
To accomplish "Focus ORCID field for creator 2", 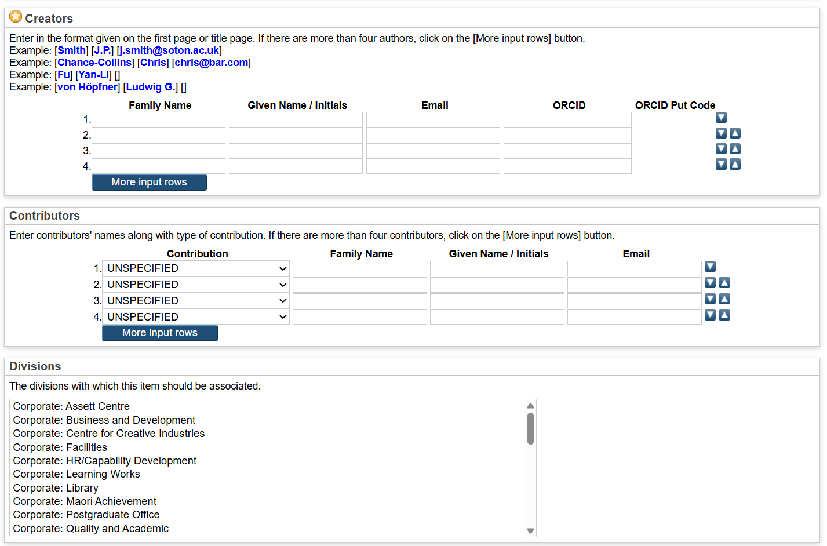I will point(567,136).
